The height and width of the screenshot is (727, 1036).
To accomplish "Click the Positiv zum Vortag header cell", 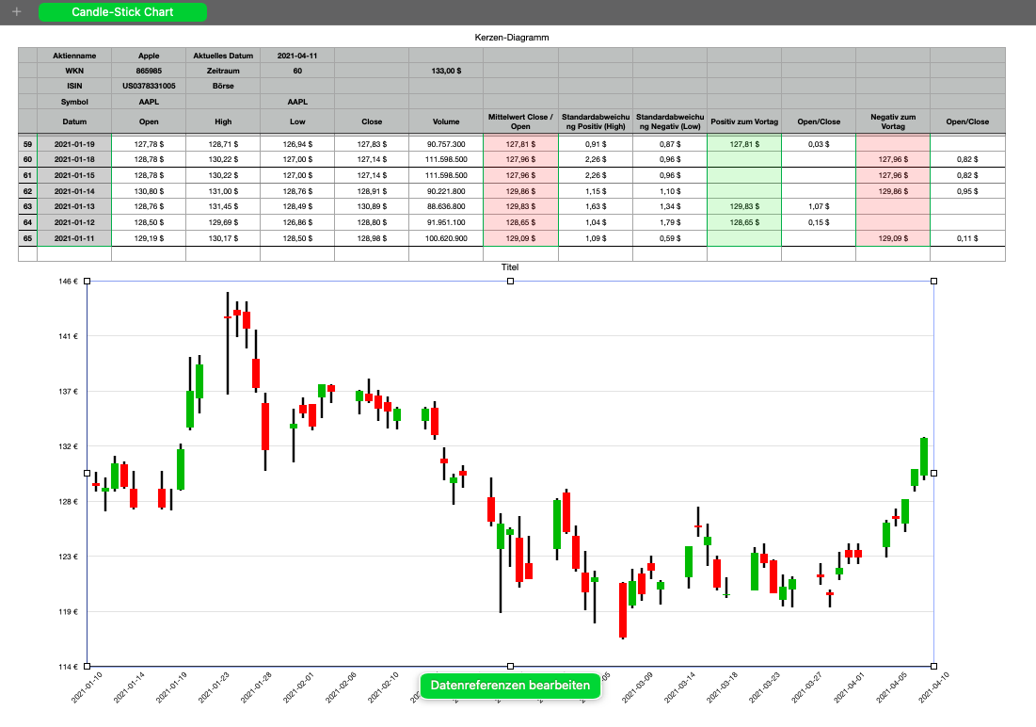I will click(743, 121).
